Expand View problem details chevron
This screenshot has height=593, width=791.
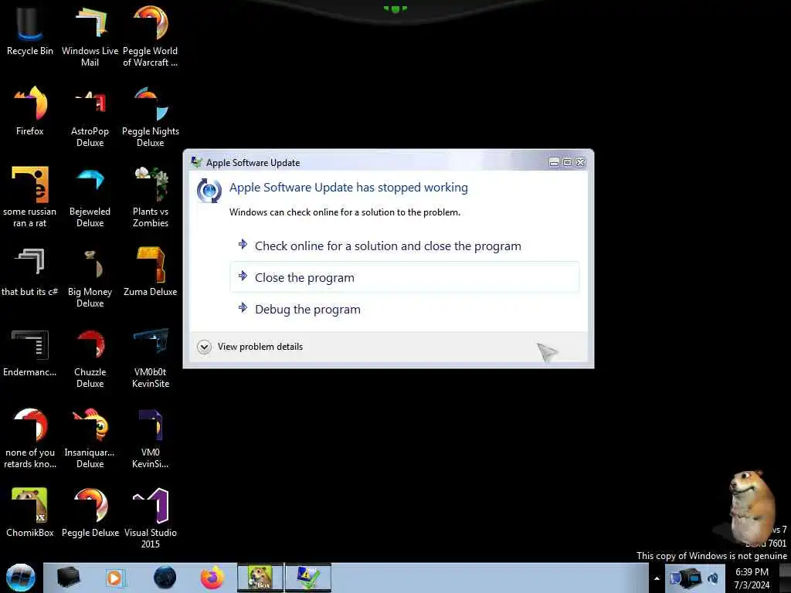[x=204, y=347]
